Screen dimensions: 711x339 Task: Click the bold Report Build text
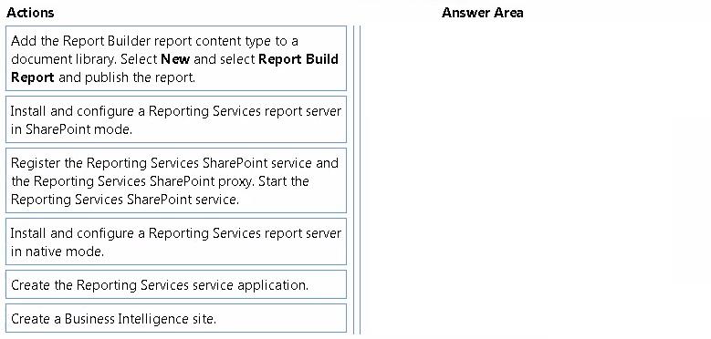[x=298, y=59]
